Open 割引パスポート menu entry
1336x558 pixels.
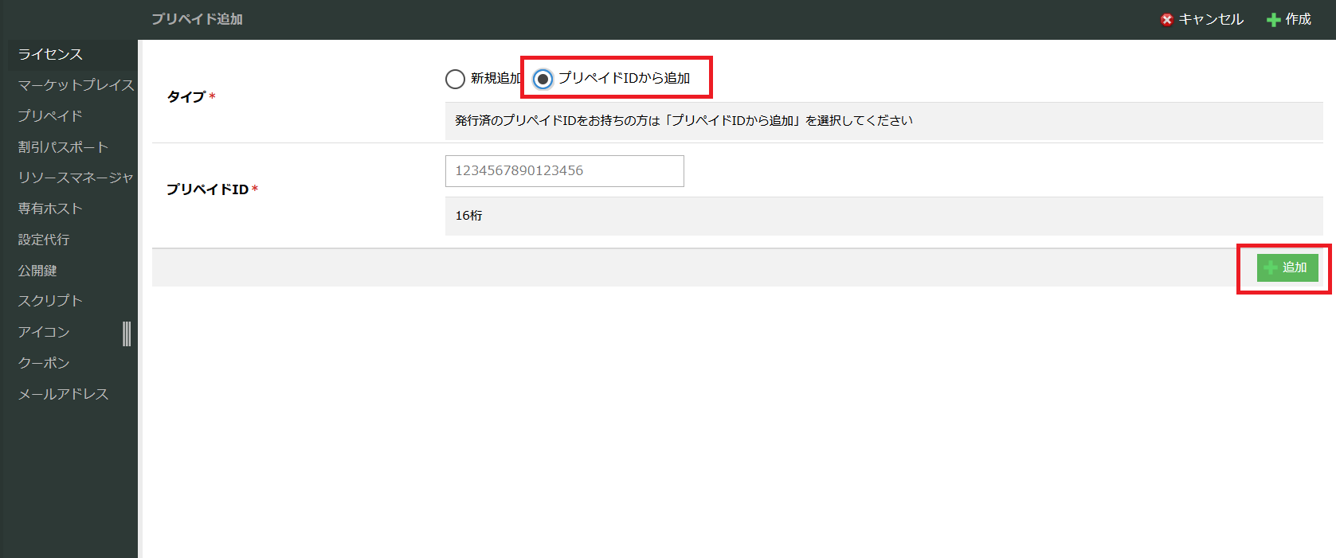pos(63,147)
